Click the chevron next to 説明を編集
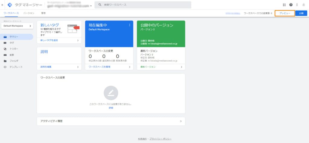The height and width of the screenshot is (143, 309). (x=78, y=67)
